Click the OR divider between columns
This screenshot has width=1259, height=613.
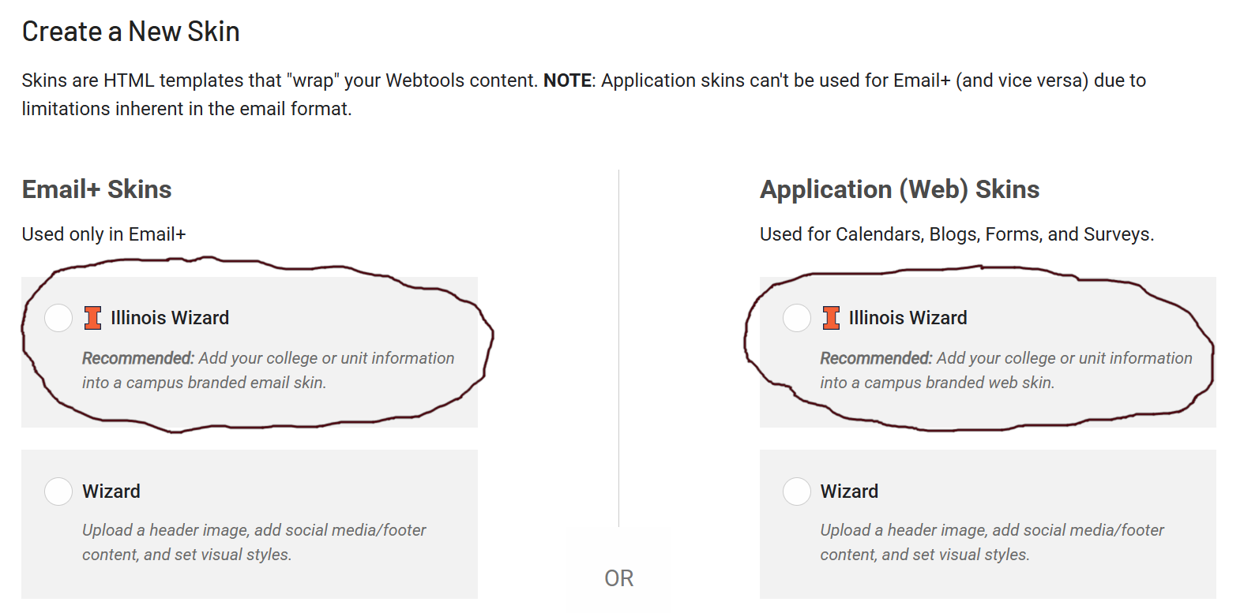(618, 578)
